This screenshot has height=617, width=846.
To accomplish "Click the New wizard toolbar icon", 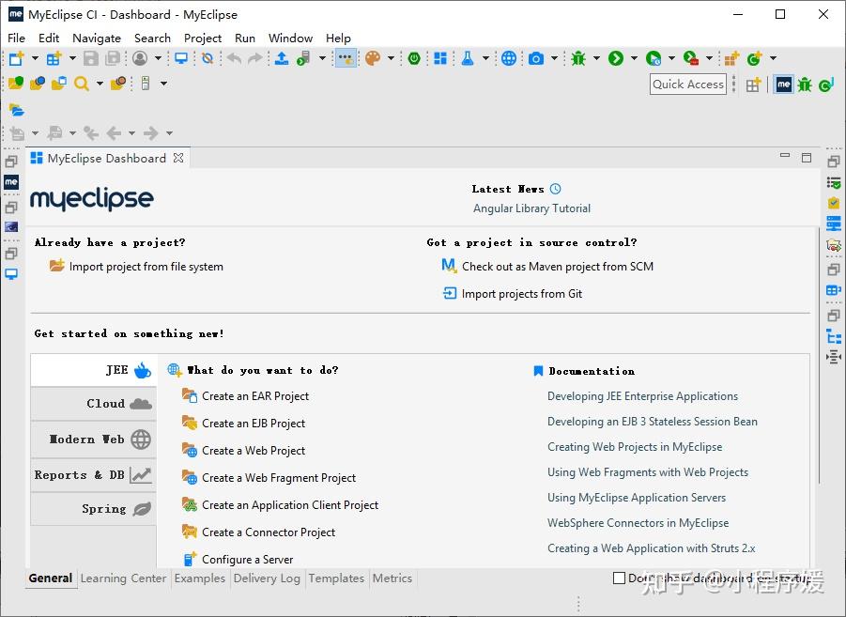I will pos(16,58).
